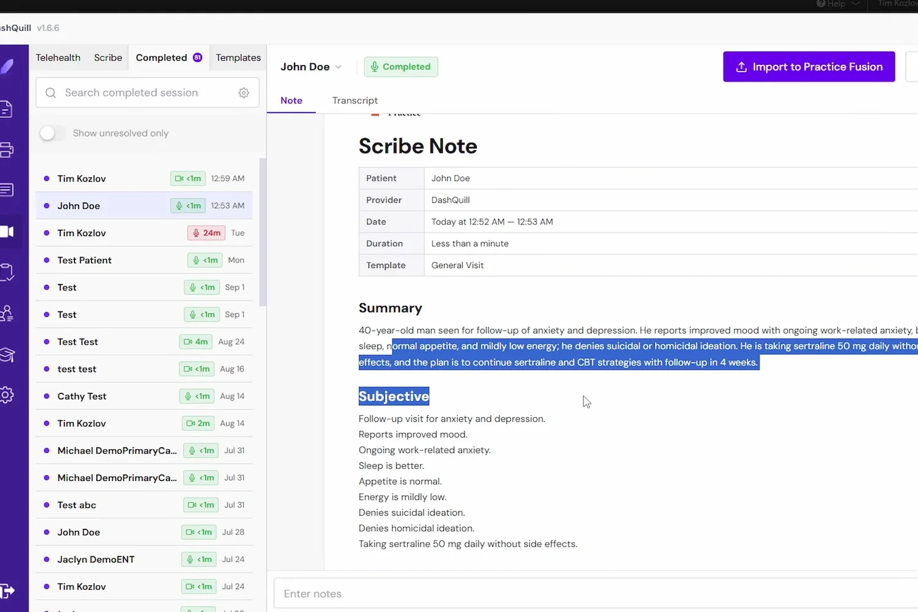Open Jaclyn DemoENT session
The height and width of the screenshot is (612, 918).
pyautogui.click(x=144, y=559)
